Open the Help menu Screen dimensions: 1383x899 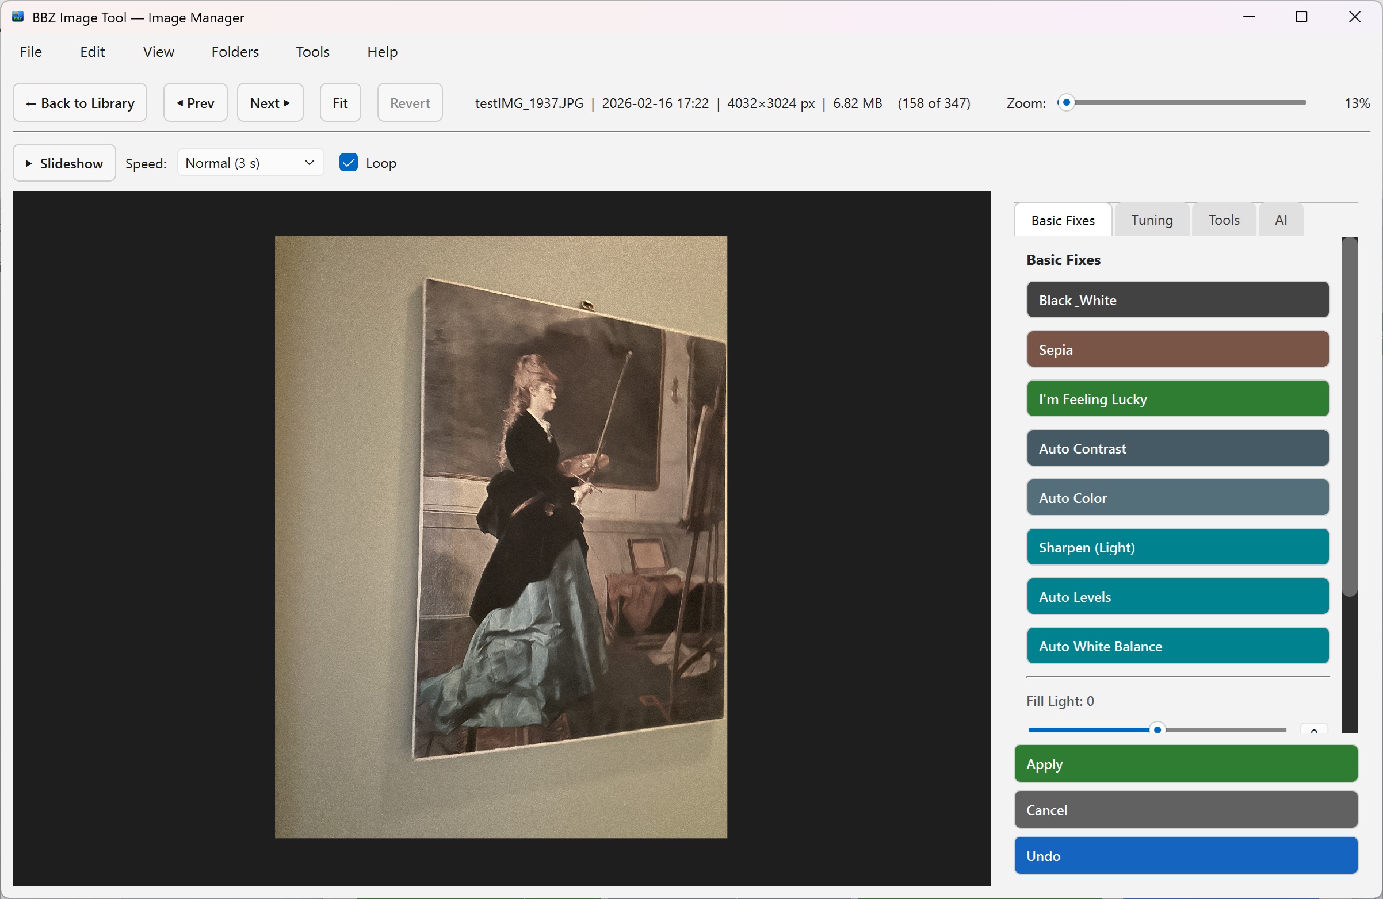383,52
